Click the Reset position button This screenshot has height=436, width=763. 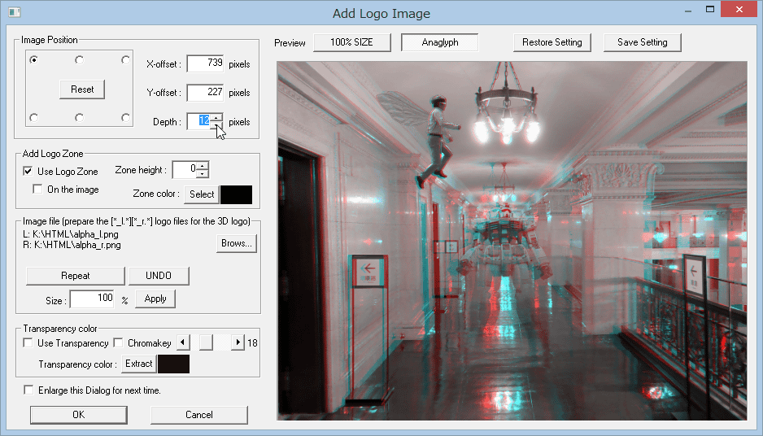click(82, 89)
